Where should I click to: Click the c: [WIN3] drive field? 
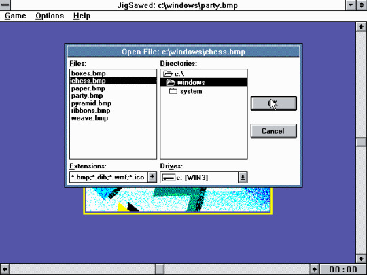pos(199,177)
